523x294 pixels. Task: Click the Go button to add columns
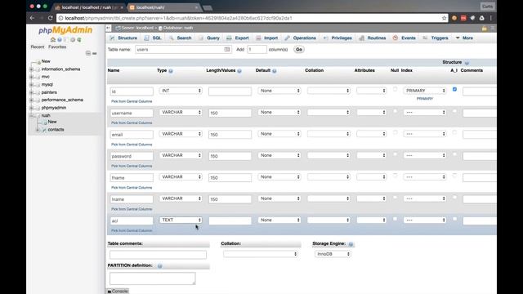299,49
